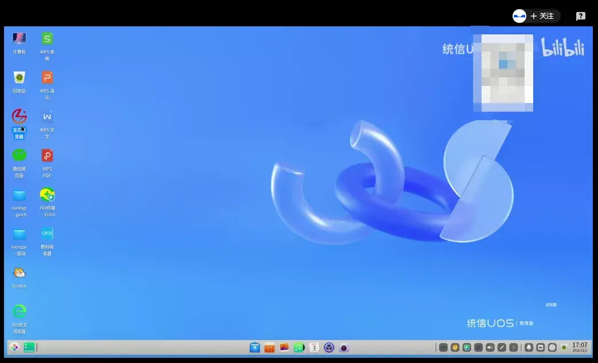Open the blue app store dock icon

(255, 348)
